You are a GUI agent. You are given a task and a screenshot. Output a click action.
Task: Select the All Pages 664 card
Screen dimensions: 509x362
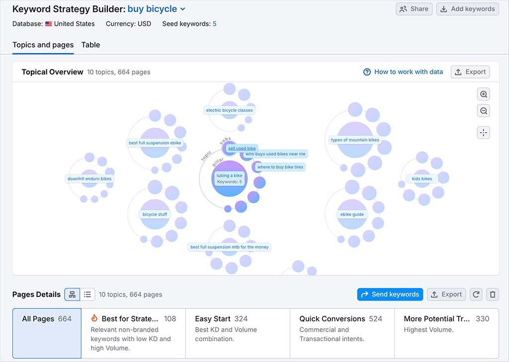[46, 333]
